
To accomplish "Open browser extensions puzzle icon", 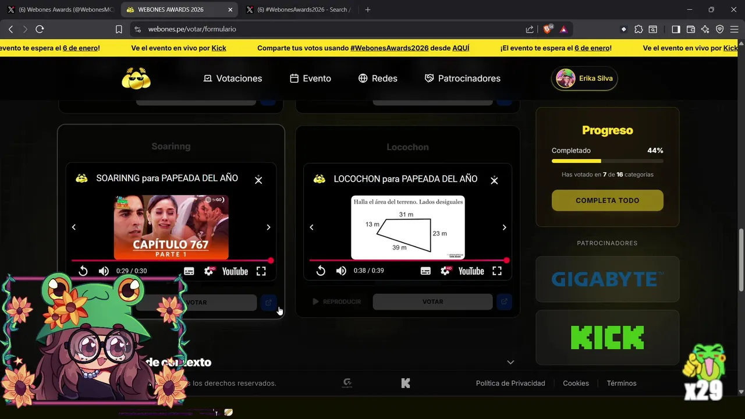I will coord(638,29).
